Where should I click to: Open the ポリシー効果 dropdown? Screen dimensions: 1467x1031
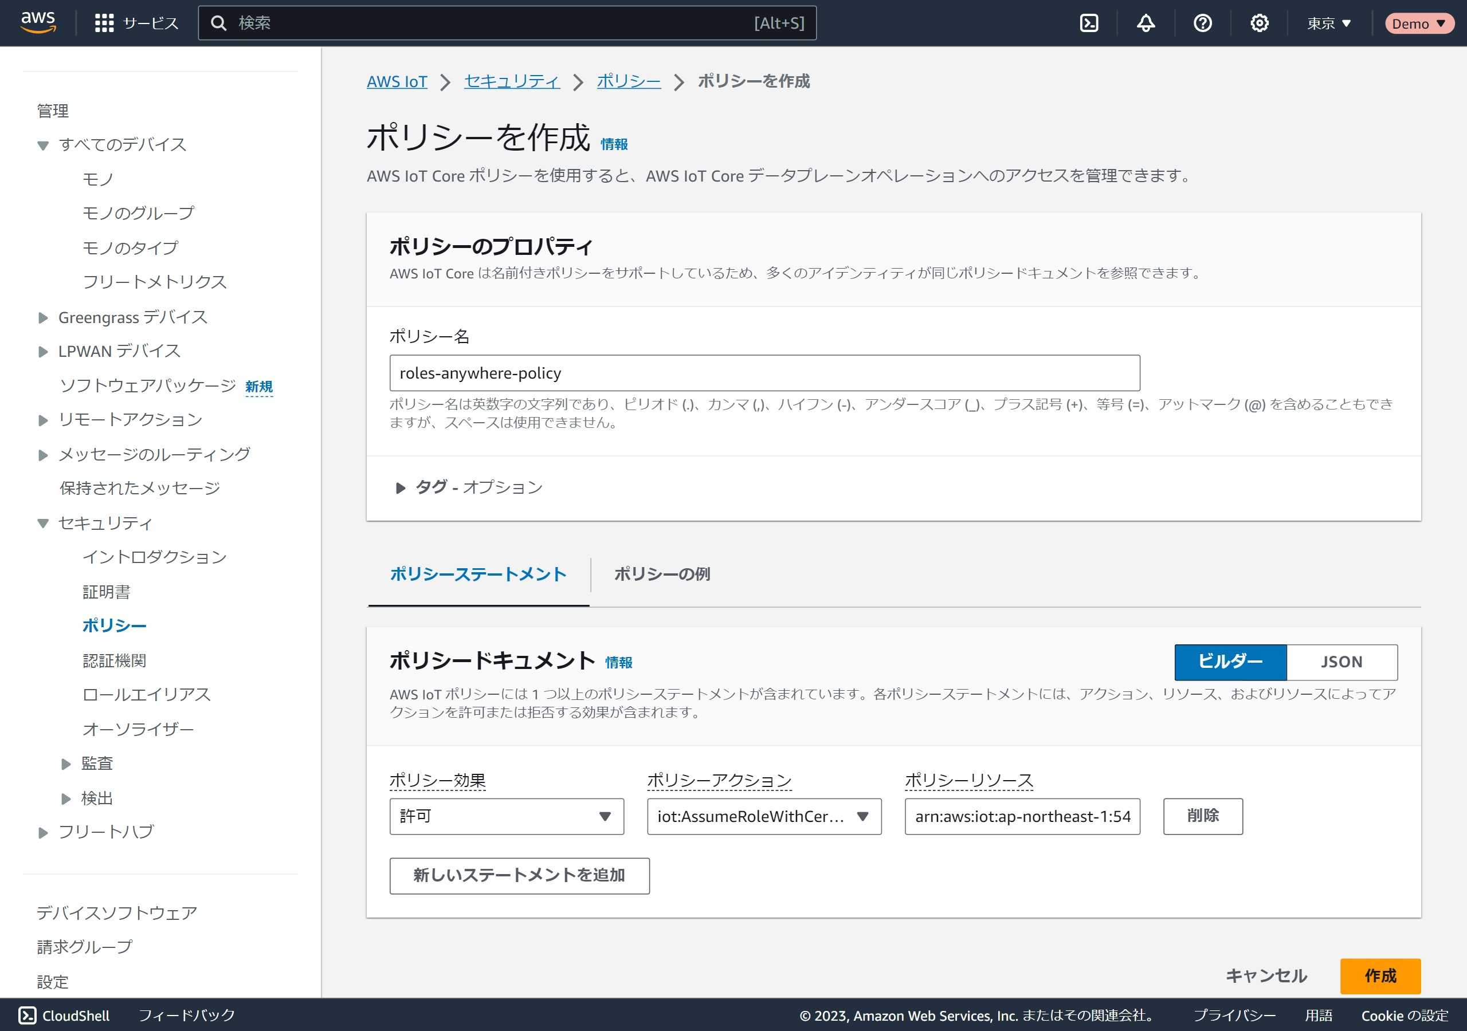[x=506, y=816]
